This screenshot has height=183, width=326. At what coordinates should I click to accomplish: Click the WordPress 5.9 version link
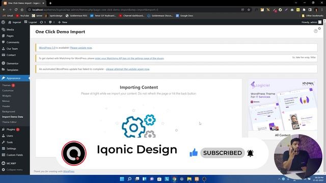pyautogui.click(x=47, y=48)
